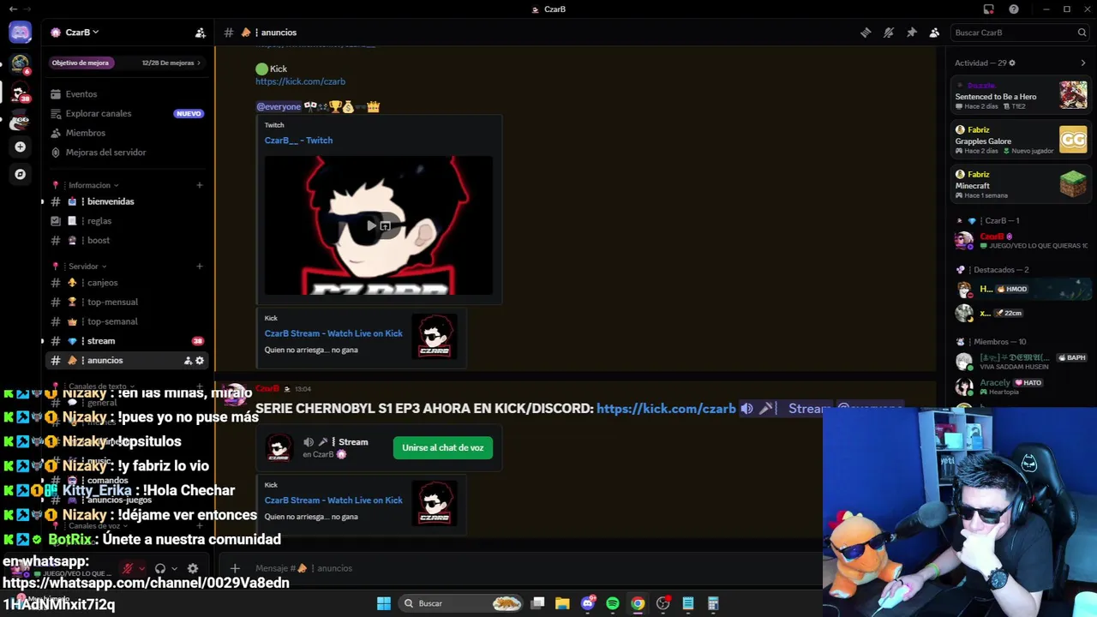
Task: Add a server plus icon
Action: (20, 147)
